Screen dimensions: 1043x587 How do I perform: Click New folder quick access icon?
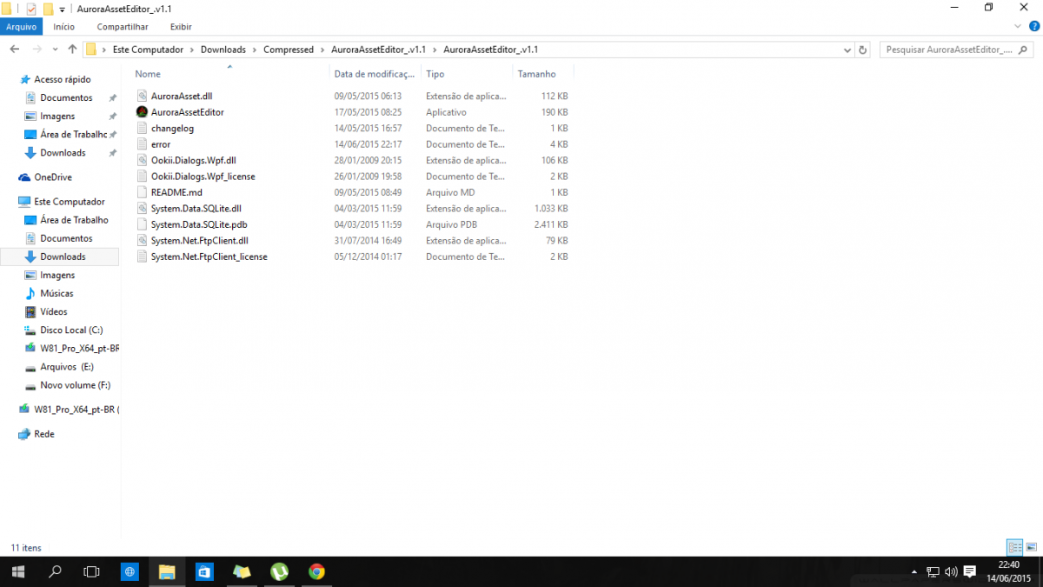pyautogui.click(x=49, y=9)
